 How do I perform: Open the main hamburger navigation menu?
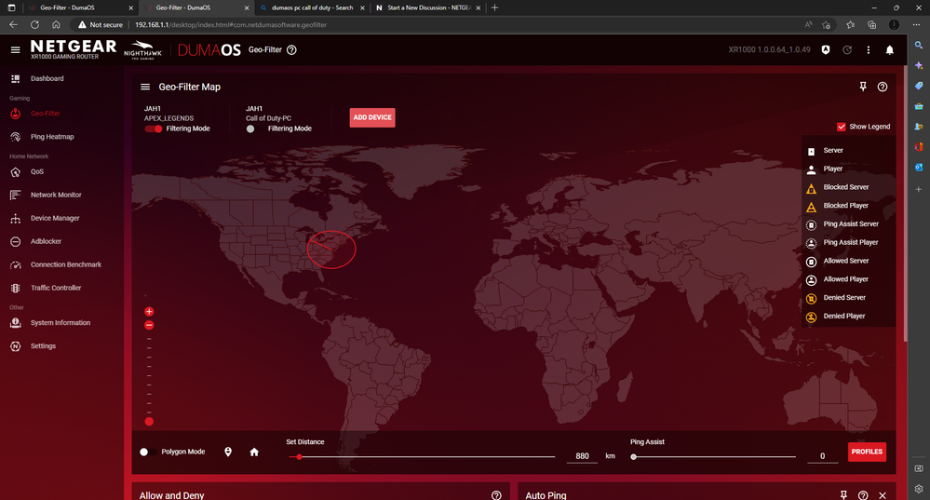(x=16, y=50)
